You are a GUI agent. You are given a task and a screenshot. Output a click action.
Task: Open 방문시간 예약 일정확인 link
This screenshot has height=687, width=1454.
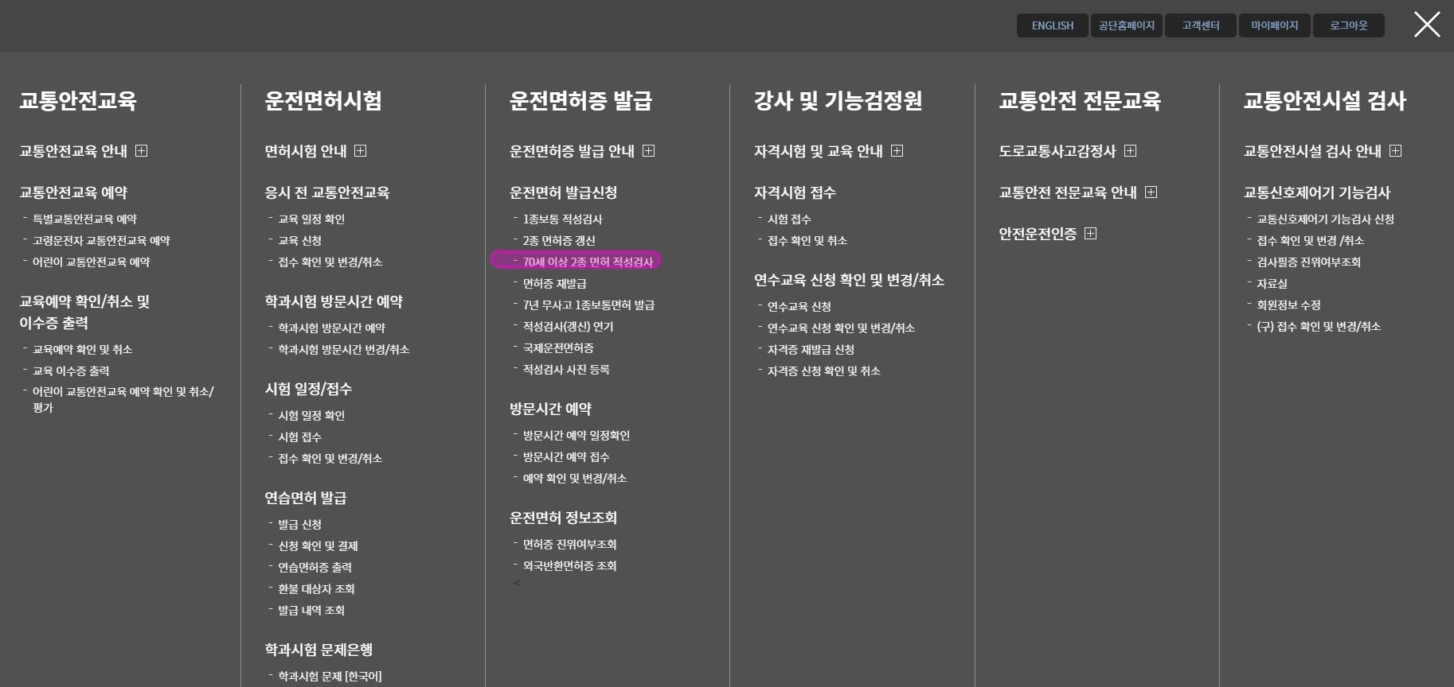(x=576, y=435)
